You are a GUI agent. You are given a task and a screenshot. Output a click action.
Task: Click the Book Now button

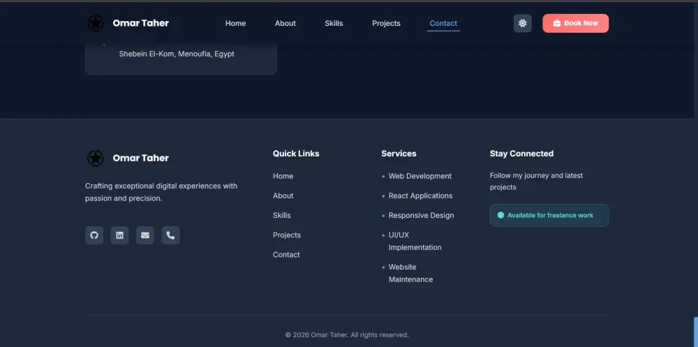click(575, 23)
